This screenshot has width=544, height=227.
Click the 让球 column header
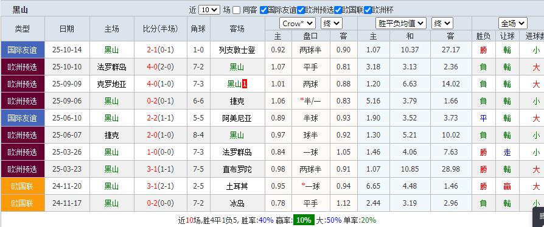[507, 36]
